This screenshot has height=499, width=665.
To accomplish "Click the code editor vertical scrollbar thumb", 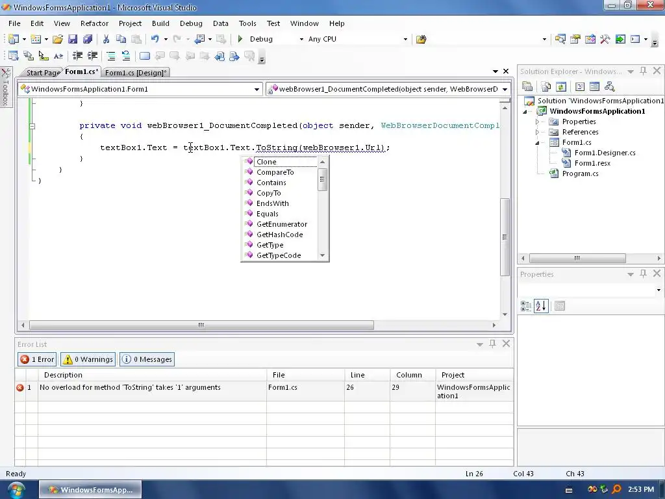I will click(505, 237).
